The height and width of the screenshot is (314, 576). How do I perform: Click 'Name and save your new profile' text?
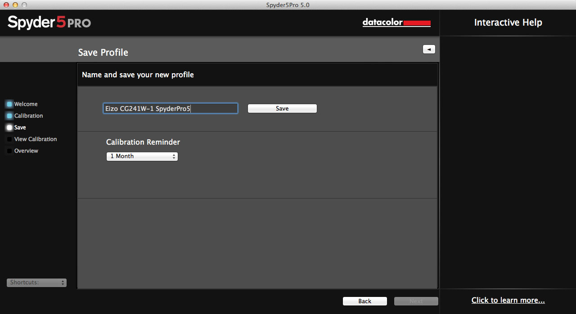click(x=138, y=75)
